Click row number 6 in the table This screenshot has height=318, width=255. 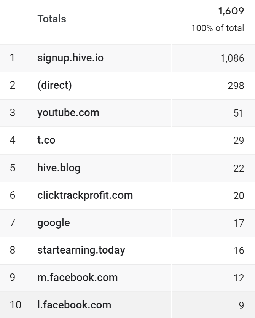tap(13, 195)
